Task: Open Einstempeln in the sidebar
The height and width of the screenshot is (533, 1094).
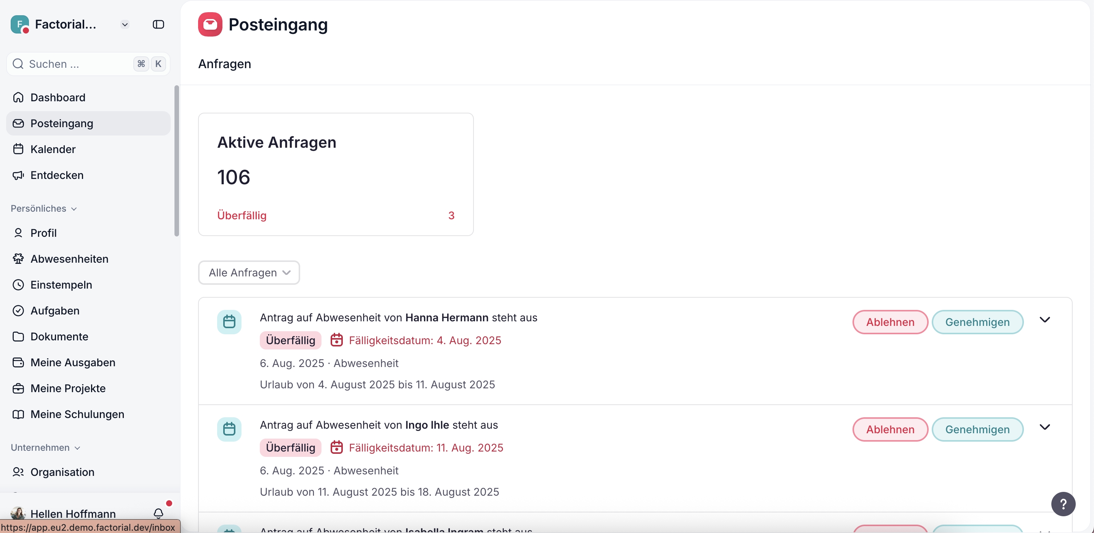Action: 61,285
